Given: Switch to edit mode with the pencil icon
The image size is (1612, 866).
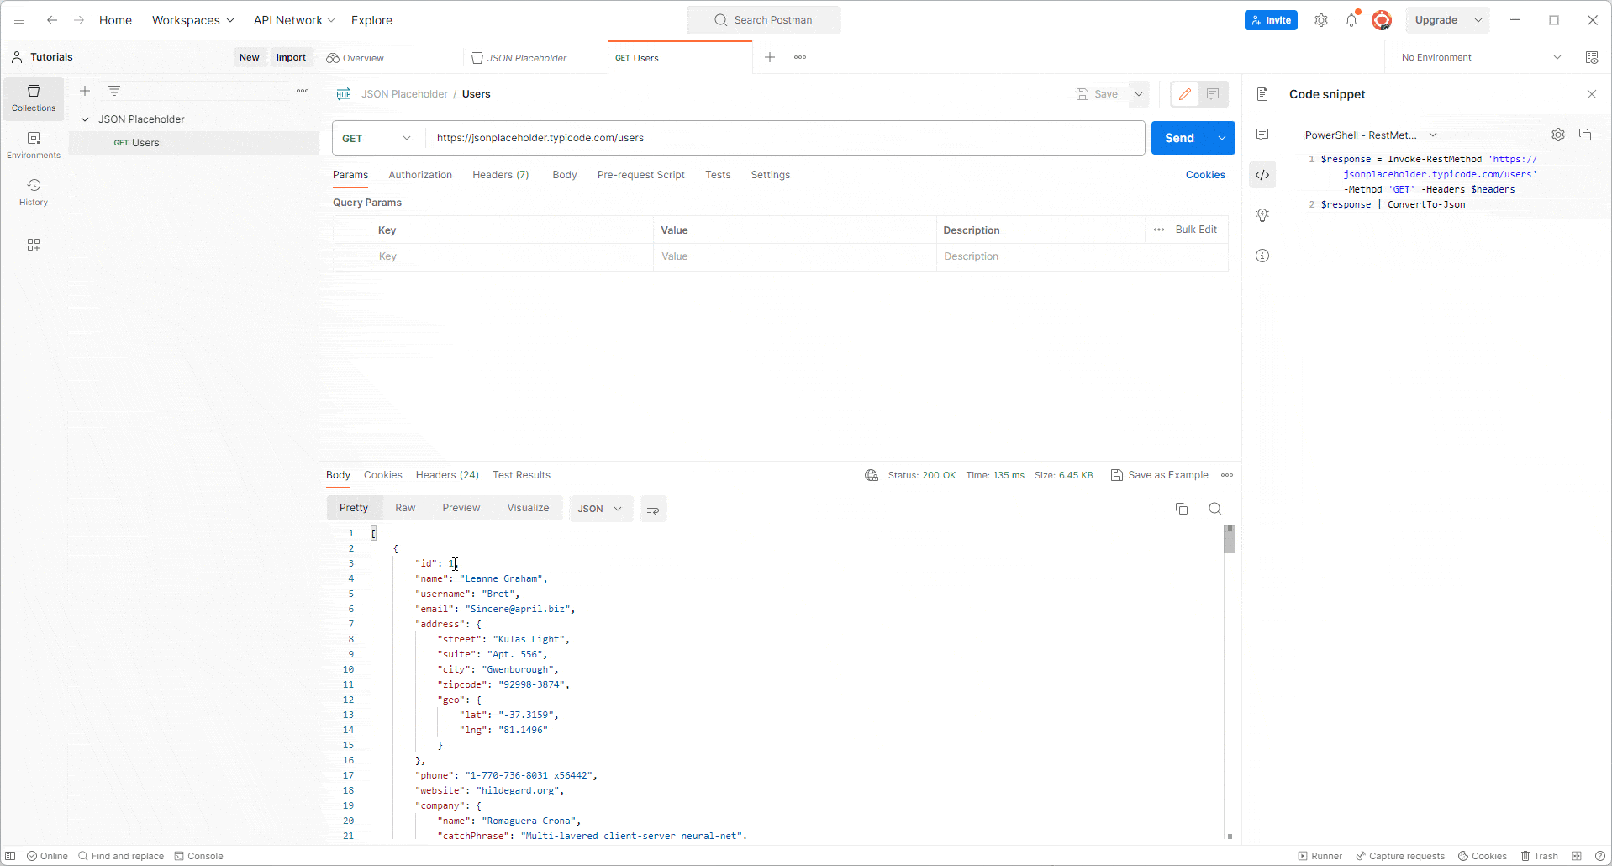Looking at the screenshot, I should point(1185,94).
